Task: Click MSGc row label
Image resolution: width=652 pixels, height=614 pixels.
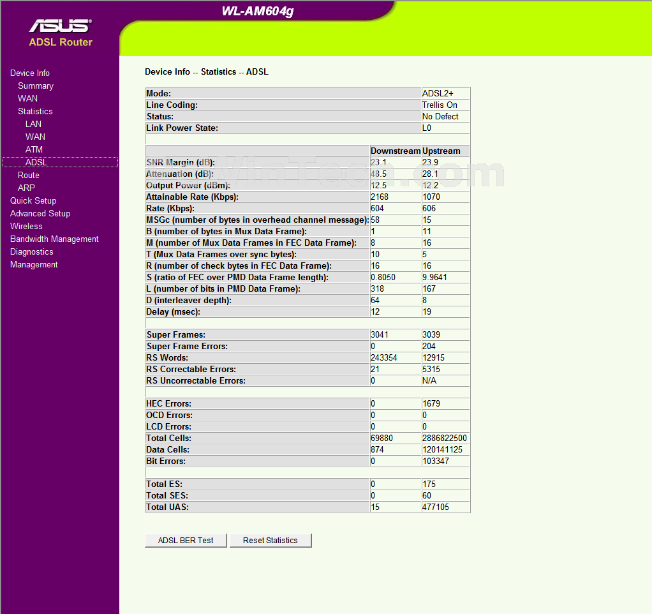Action: [257, 220]
